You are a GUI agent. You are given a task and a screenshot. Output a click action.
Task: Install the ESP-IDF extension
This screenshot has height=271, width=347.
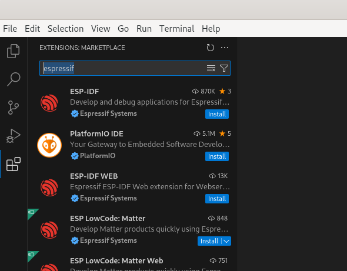click(x=217, y=114)
